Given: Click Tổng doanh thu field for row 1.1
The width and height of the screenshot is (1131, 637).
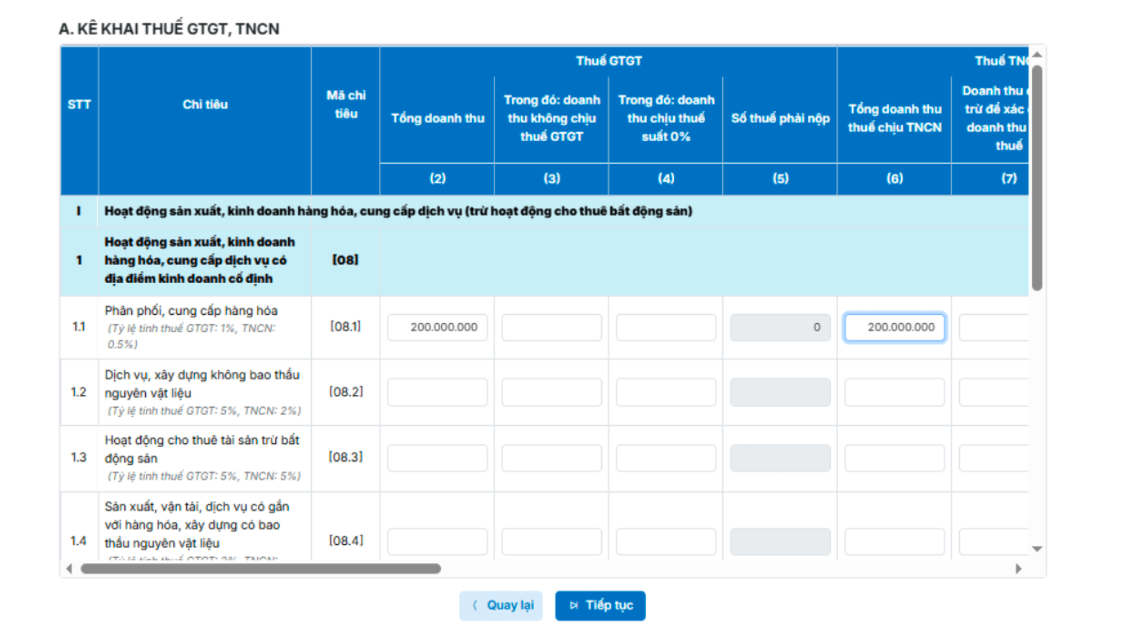Looking at the screenshot, I should tap(437, 327).
